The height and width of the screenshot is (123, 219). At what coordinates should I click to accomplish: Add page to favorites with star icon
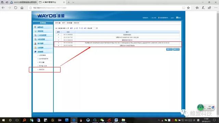[x=189, y=8]
